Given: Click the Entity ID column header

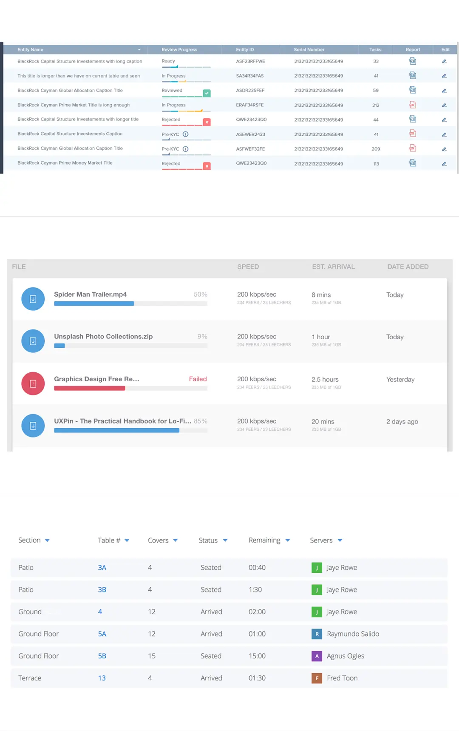Looking at the screenshot, I should pyautogui.click(x=245, y=50).
